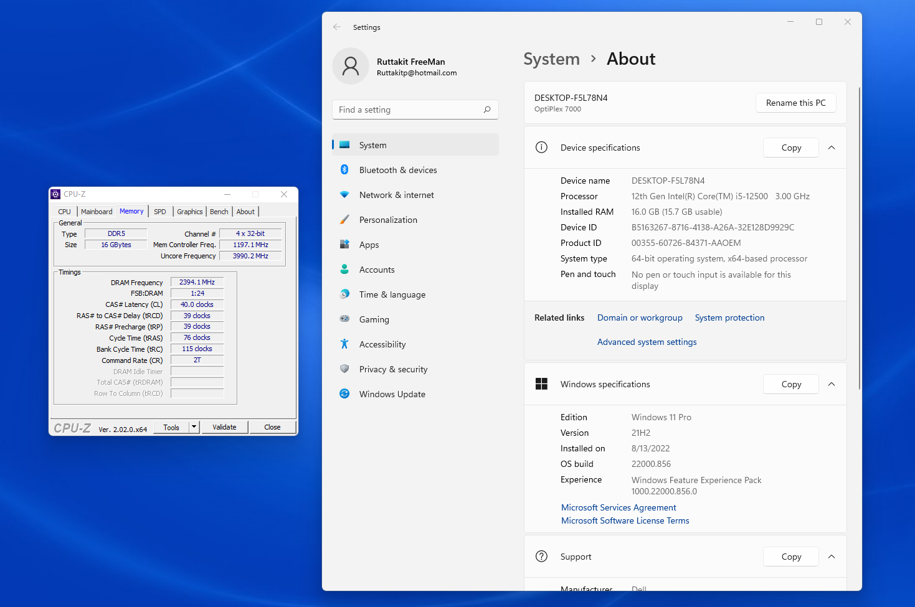Open Bluetooth & devices settings
915x607 pixels.
point(415,170)
